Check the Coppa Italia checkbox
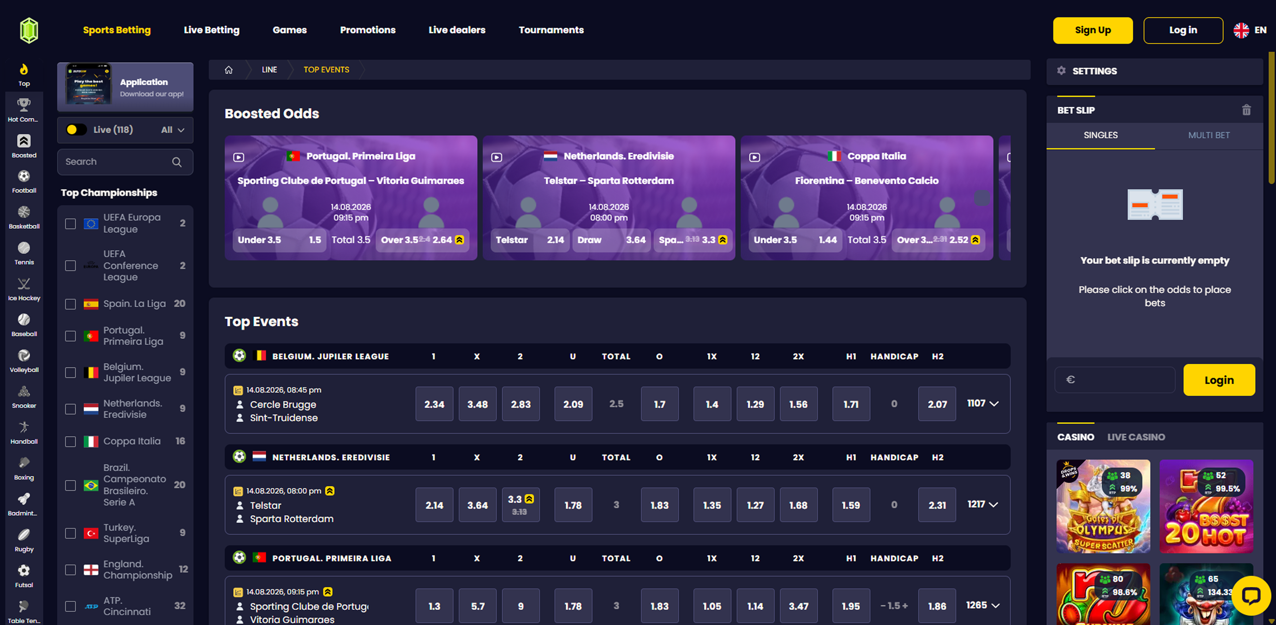The image size is (1276, 625). coord(70,441)
